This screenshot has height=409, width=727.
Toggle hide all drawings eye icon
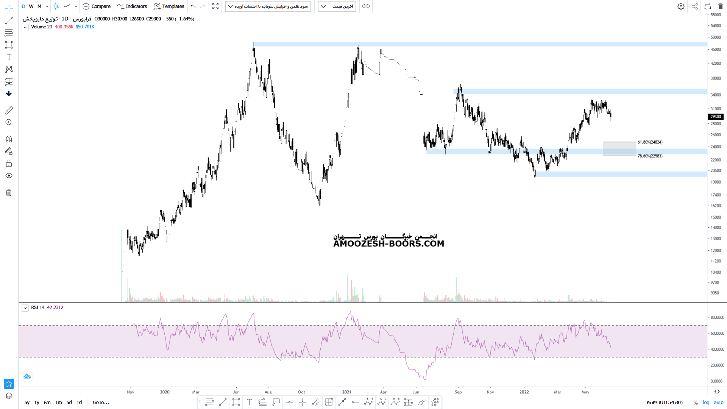click(x=9, y=176)
